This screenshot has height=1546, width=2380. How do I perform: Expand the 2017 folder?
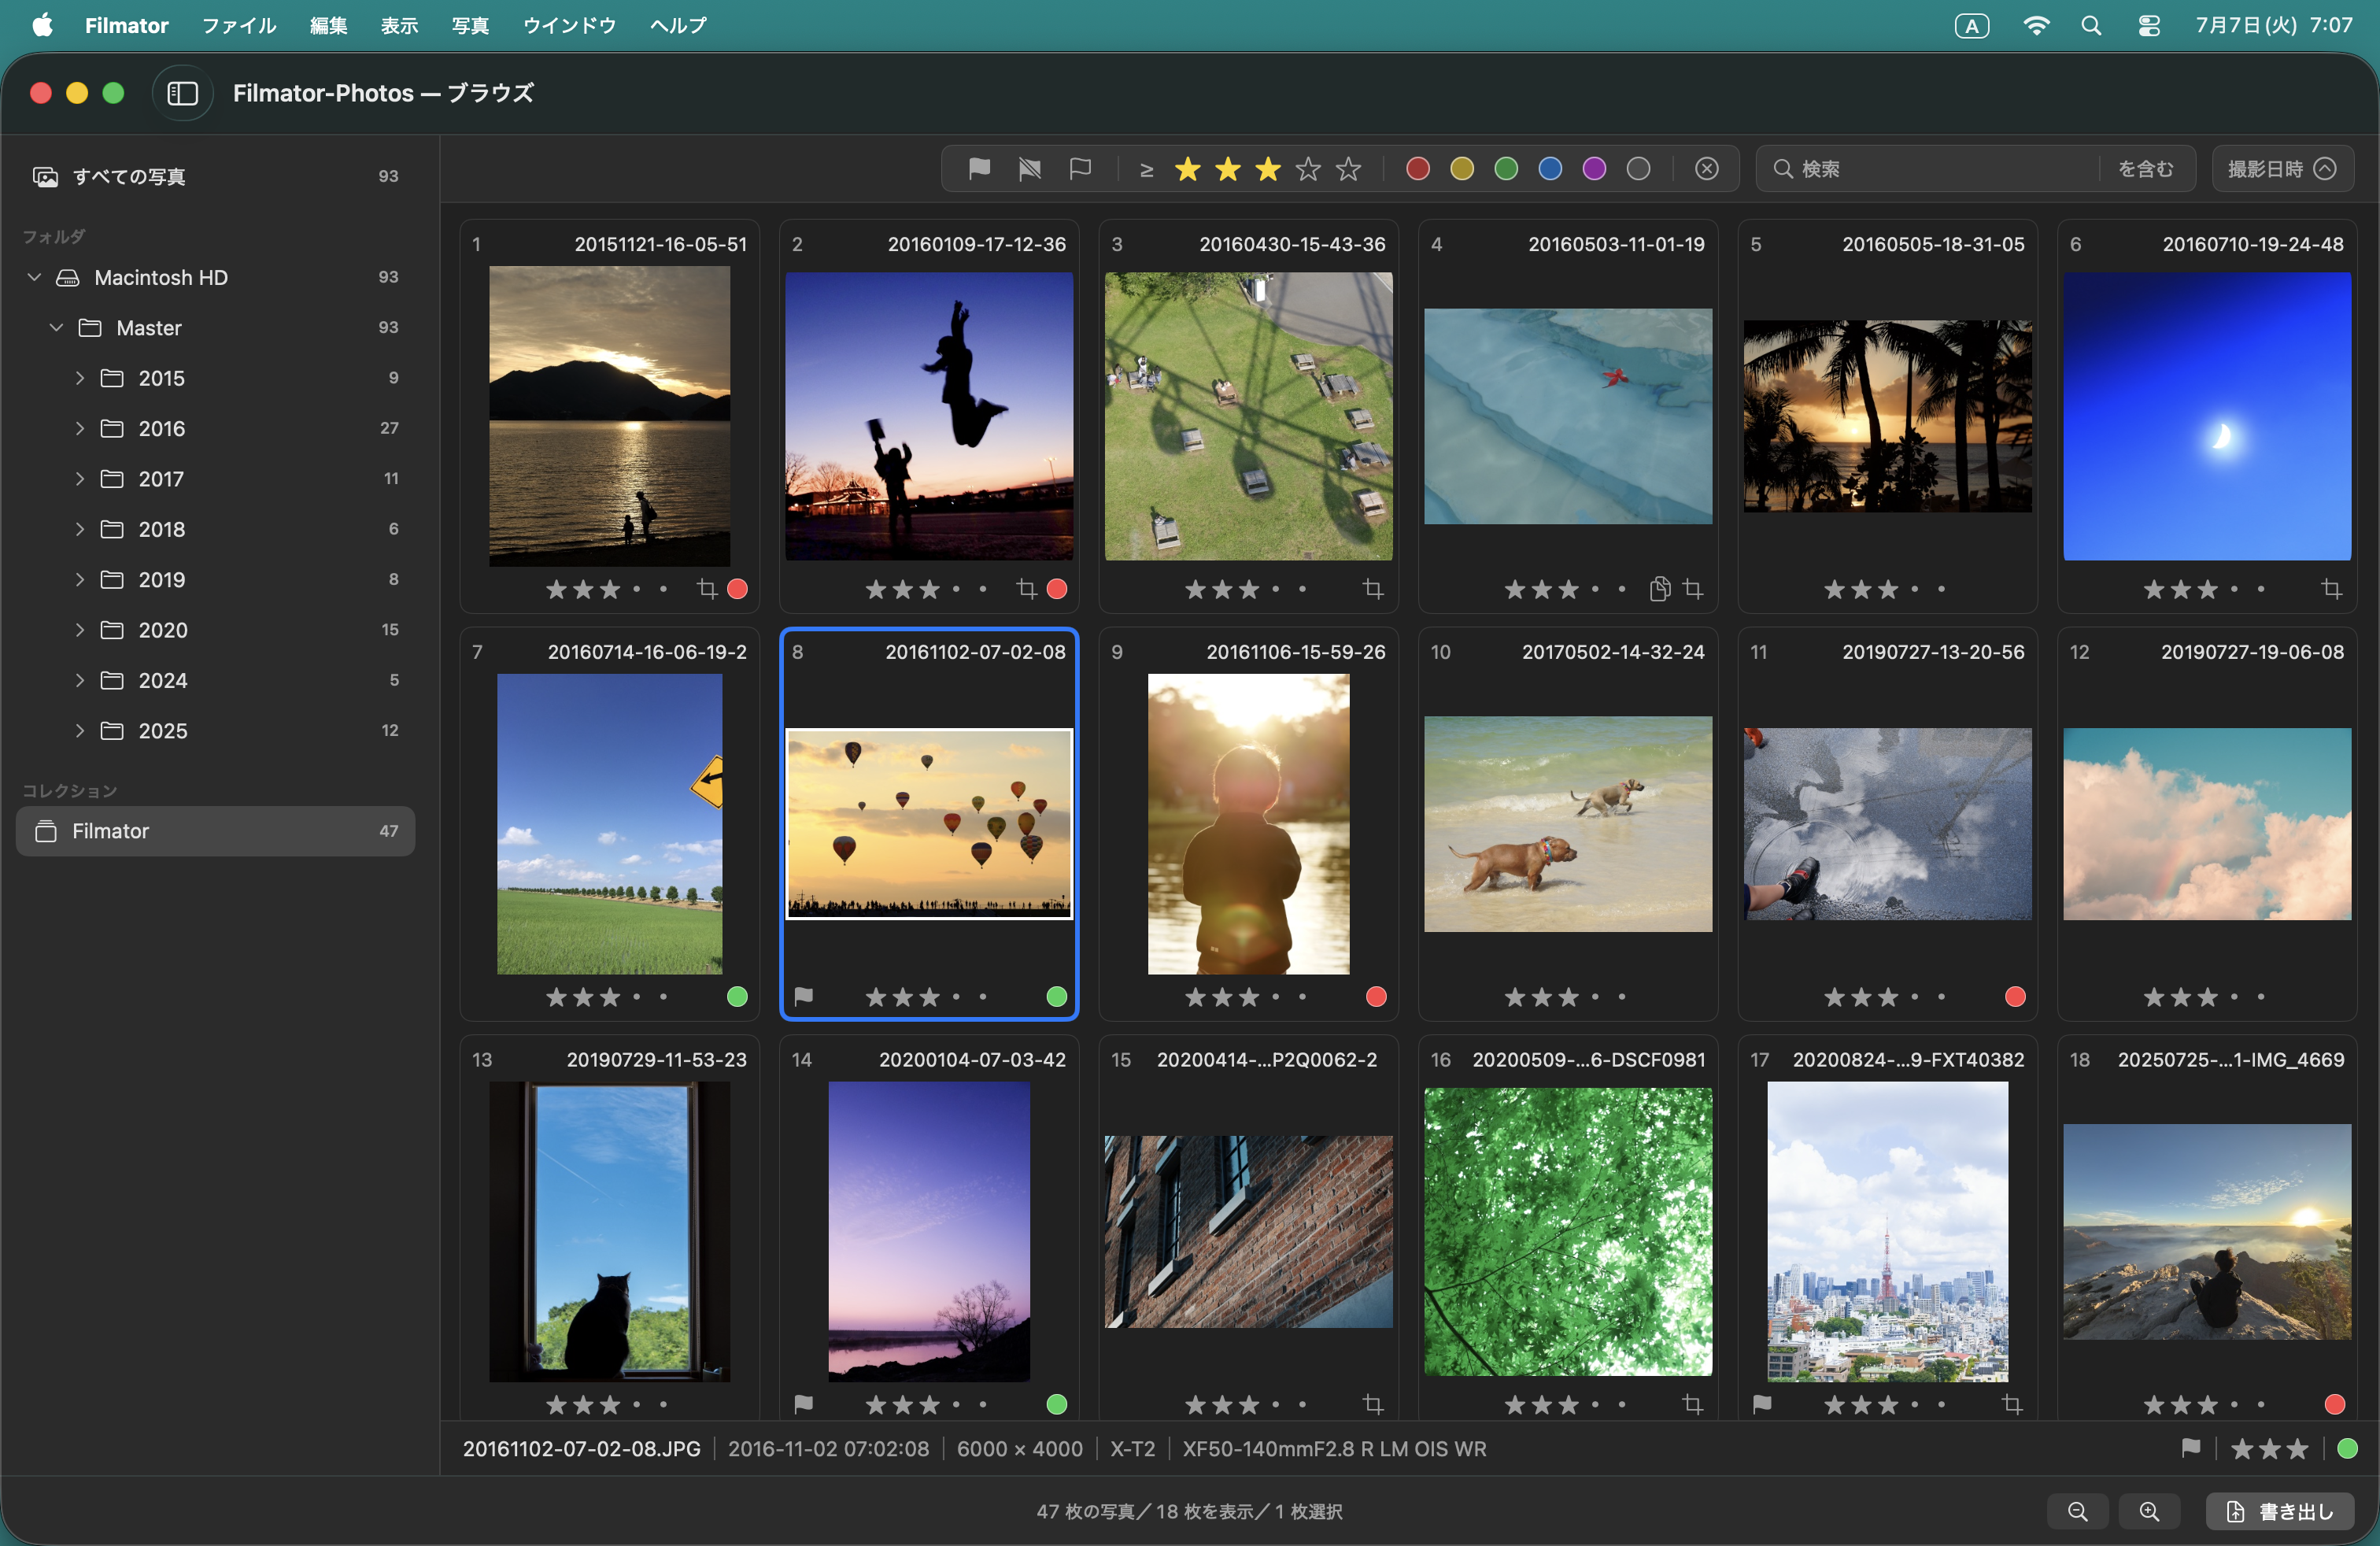(x=79, y=478)
